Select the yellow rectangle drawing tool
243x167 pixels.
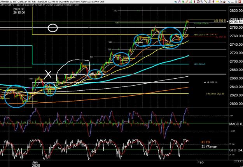click(217, 2)
